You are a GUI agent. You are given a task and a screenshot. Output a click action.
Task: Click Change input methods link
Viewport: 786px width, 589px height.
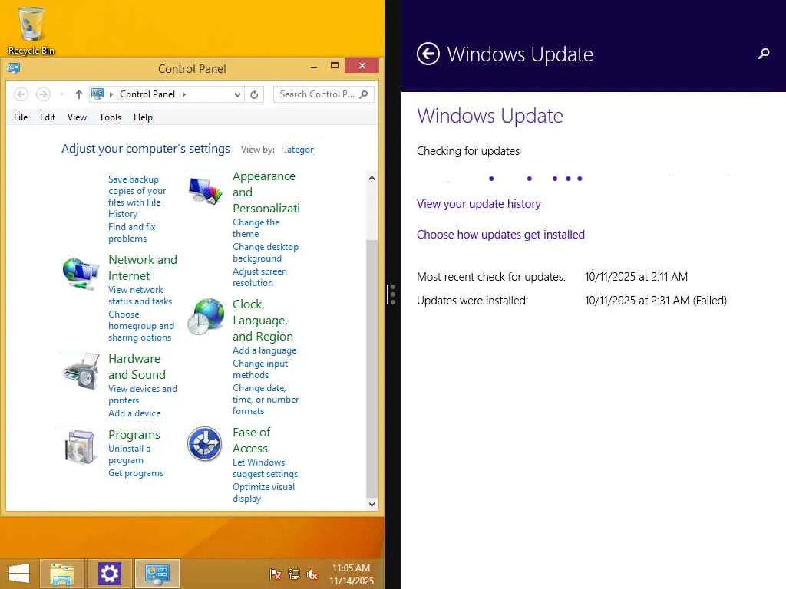(260, 369)
